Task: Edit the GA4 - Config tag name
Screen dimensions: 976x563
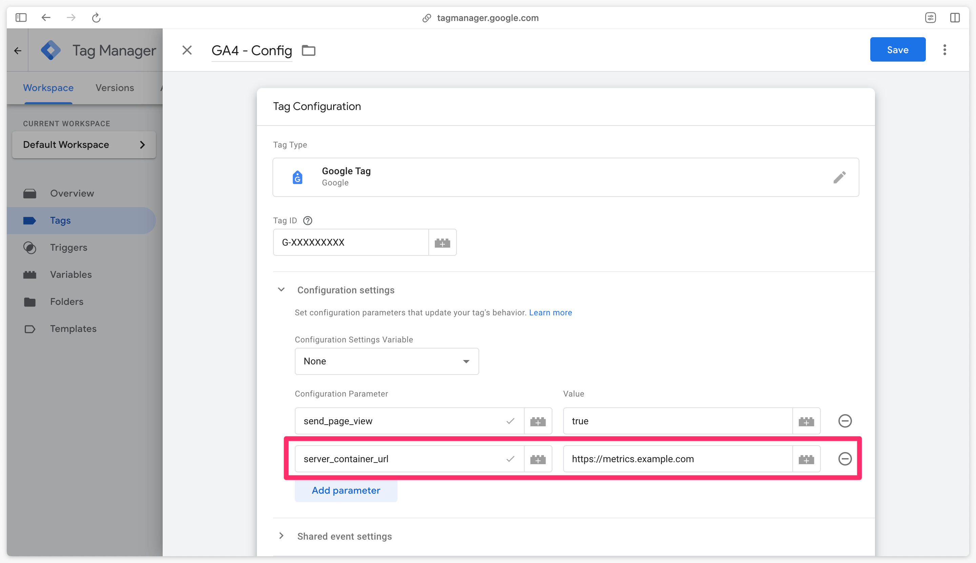Action: click(252, 50)
